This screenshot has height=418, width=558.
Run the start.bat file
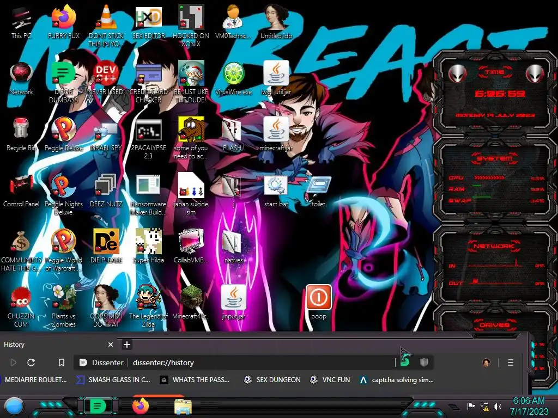276,191
